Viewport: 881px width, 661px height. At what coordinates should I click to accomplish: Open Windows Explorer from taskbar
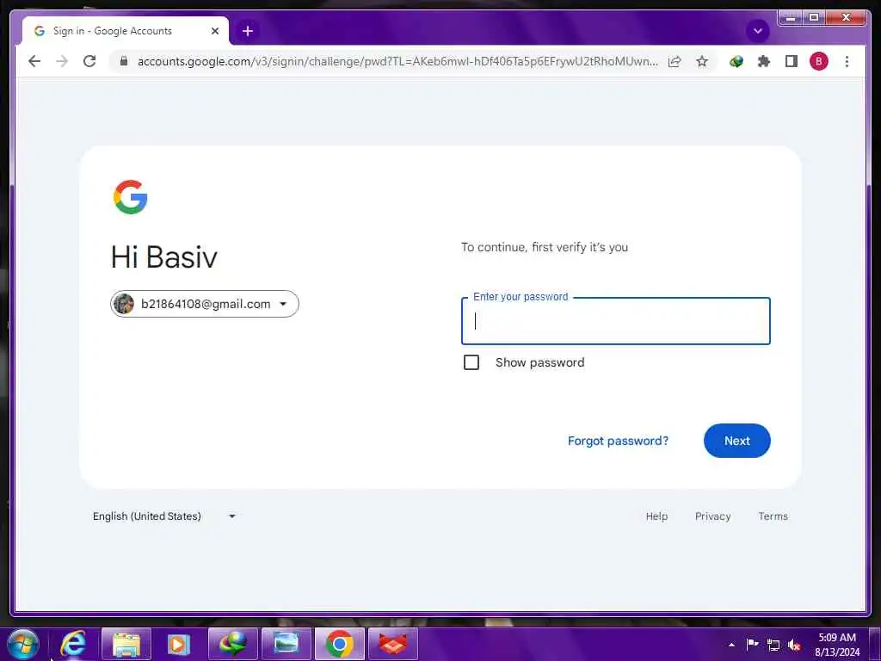pos(126,644)
